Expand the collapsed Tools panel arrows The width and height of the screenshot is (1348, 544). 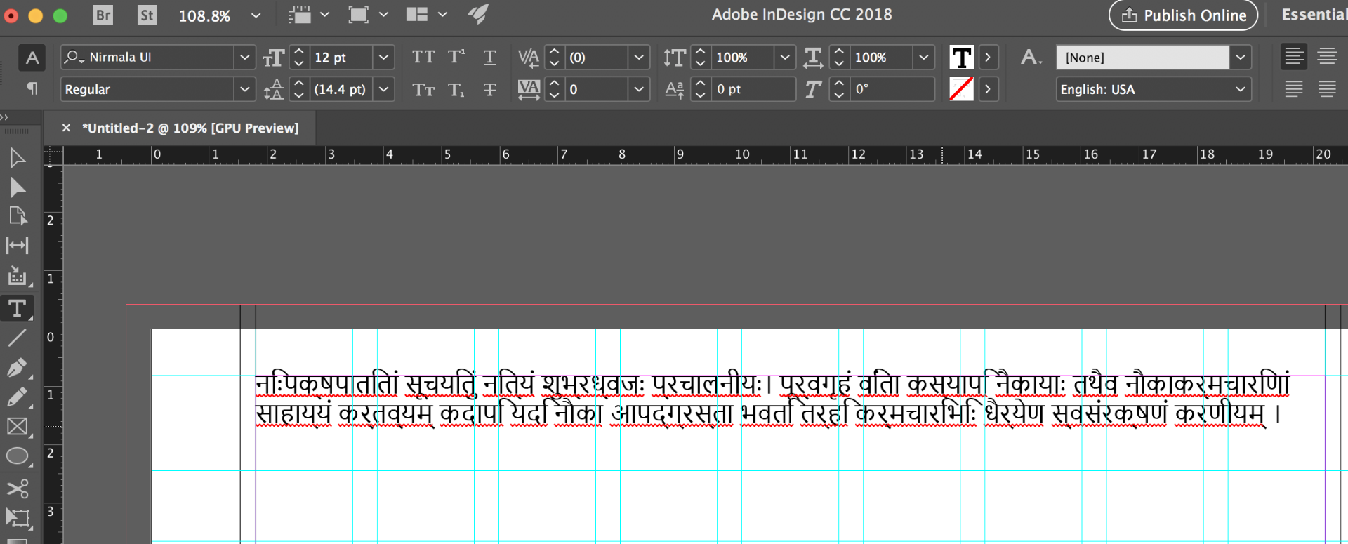click(4, 117)
